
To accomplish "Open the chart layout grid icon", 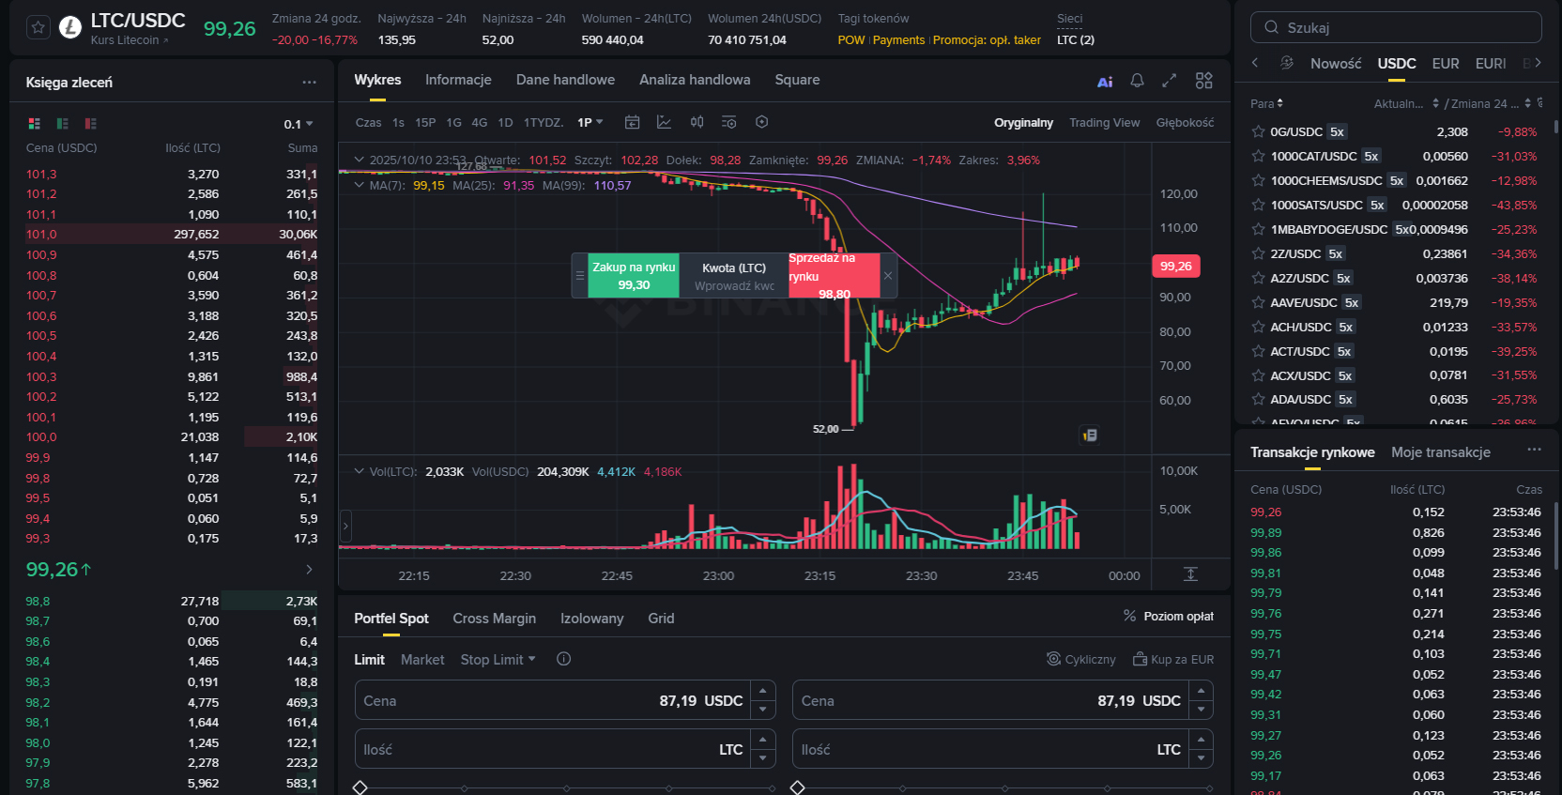I will coord(1203,81).
